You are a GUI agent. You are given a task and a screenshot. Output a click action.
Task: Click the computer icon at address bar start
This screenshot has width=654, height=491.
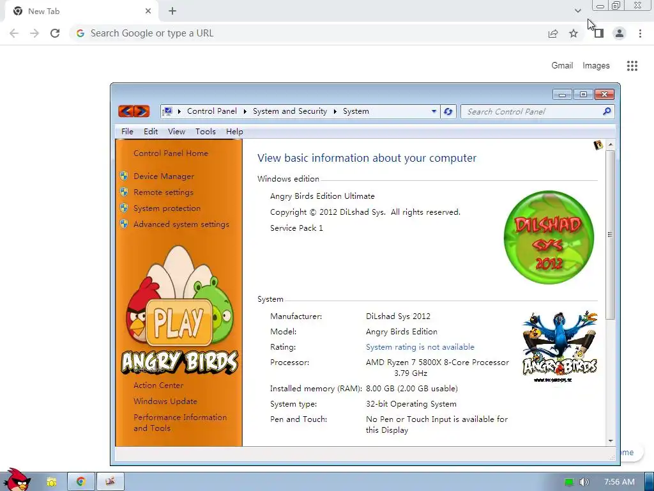pos(167,111)
